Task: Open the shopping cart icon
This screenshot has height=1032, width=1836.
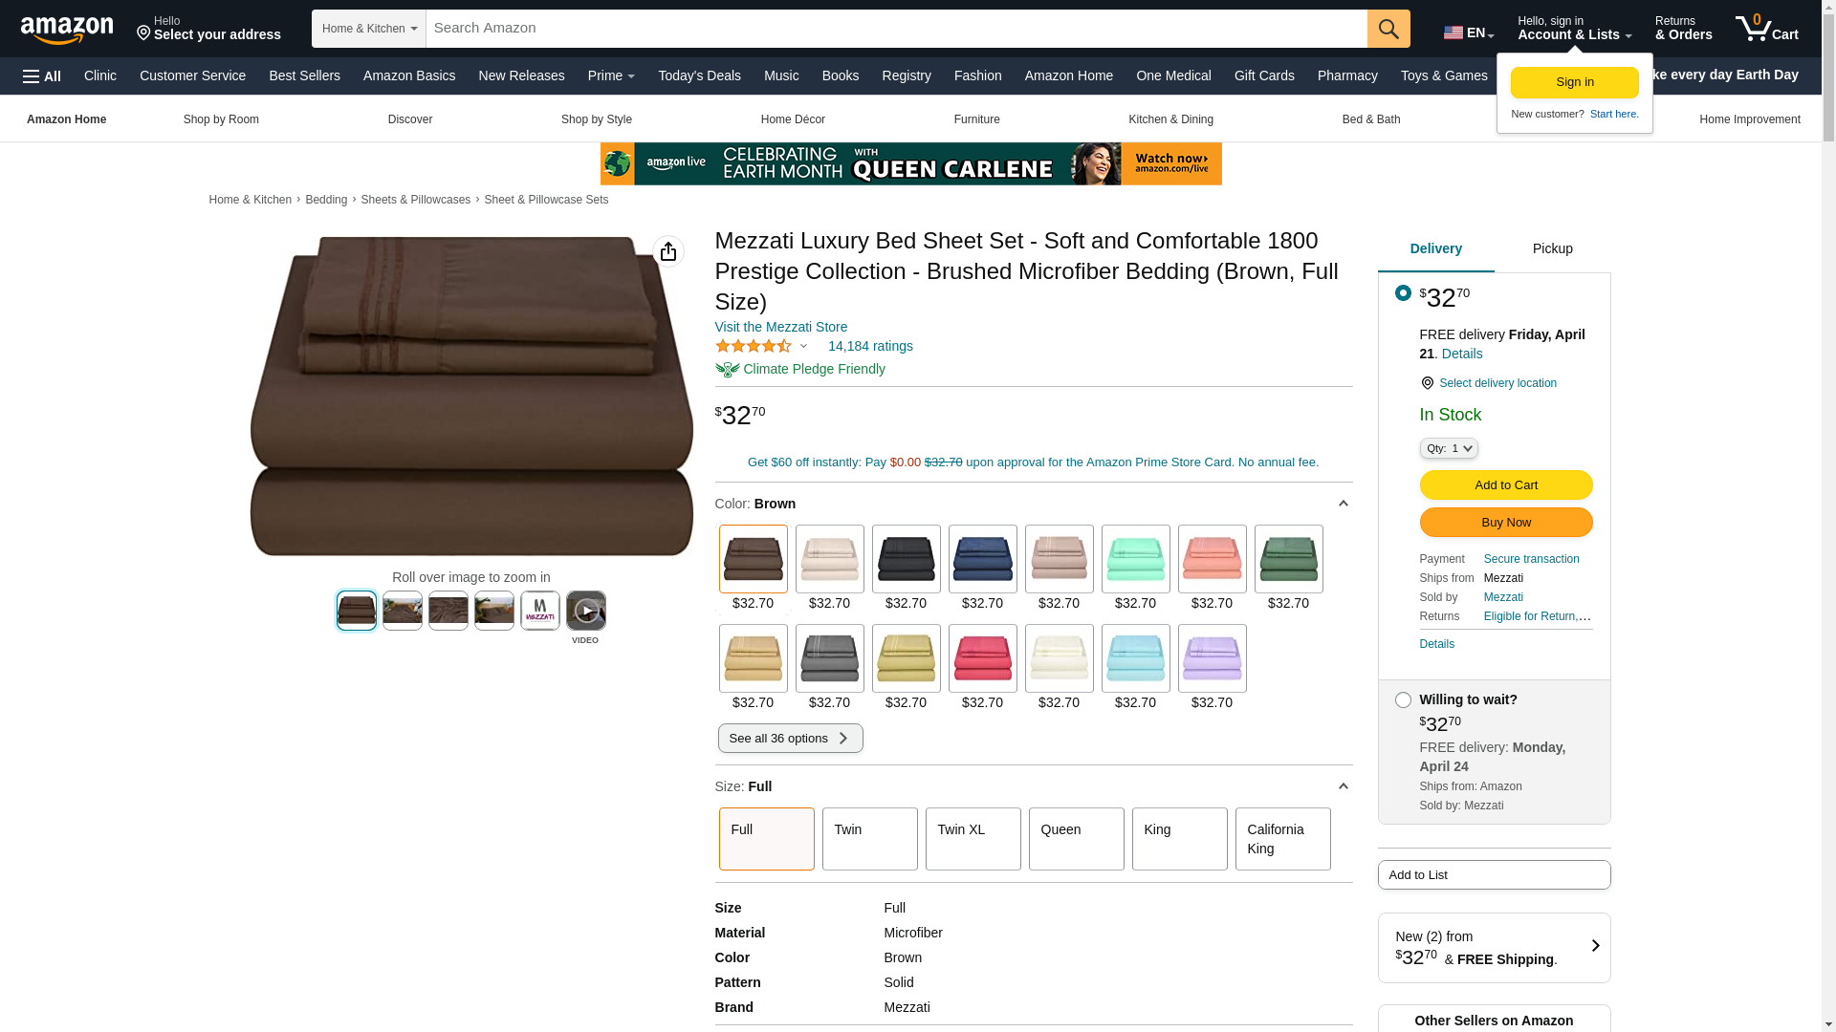Action: (1766, 29)
